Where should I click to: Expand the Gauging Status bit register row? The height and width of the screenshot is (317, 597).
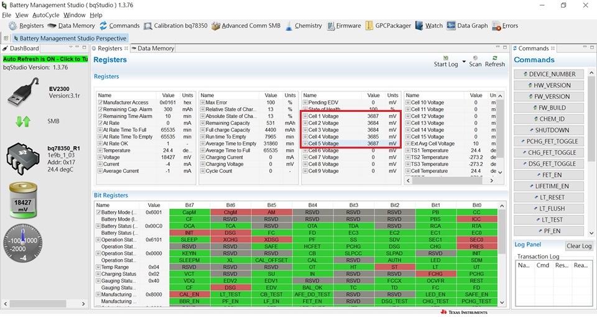[x=99, y=281]
